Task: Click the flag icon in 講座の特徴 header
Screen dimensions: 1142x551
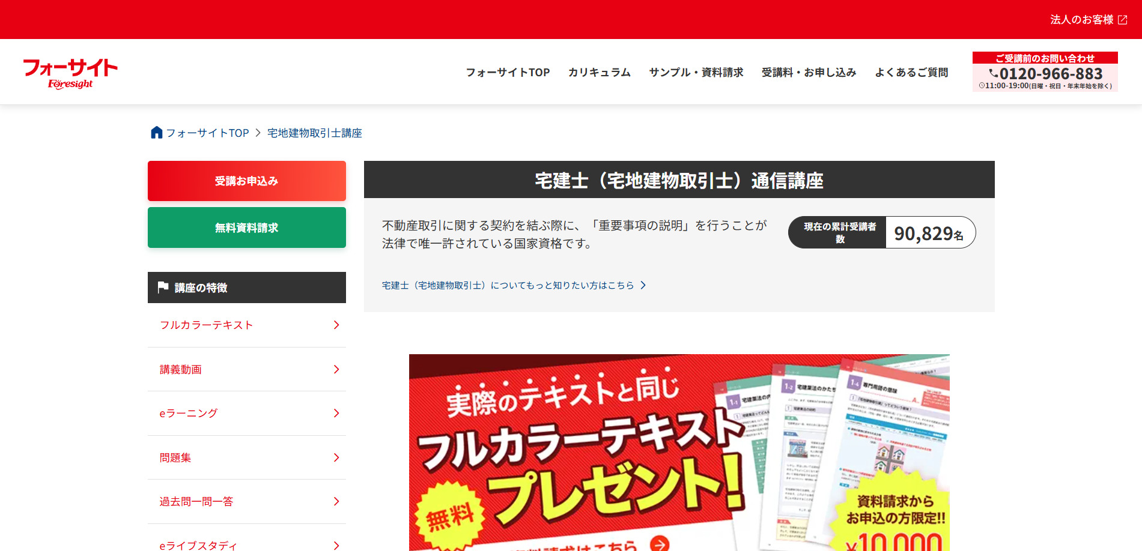Action: tap(163, 288)
